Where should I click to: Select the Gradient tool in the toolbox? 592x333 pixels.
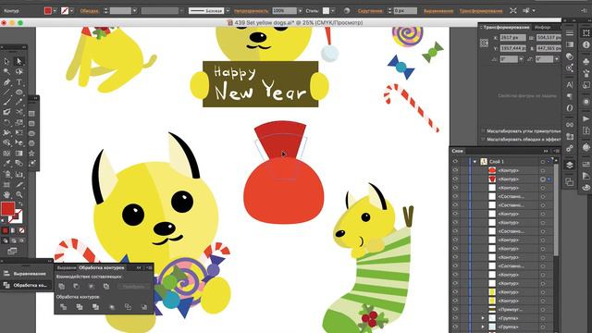pyautogui.click(x=18, y=153)
